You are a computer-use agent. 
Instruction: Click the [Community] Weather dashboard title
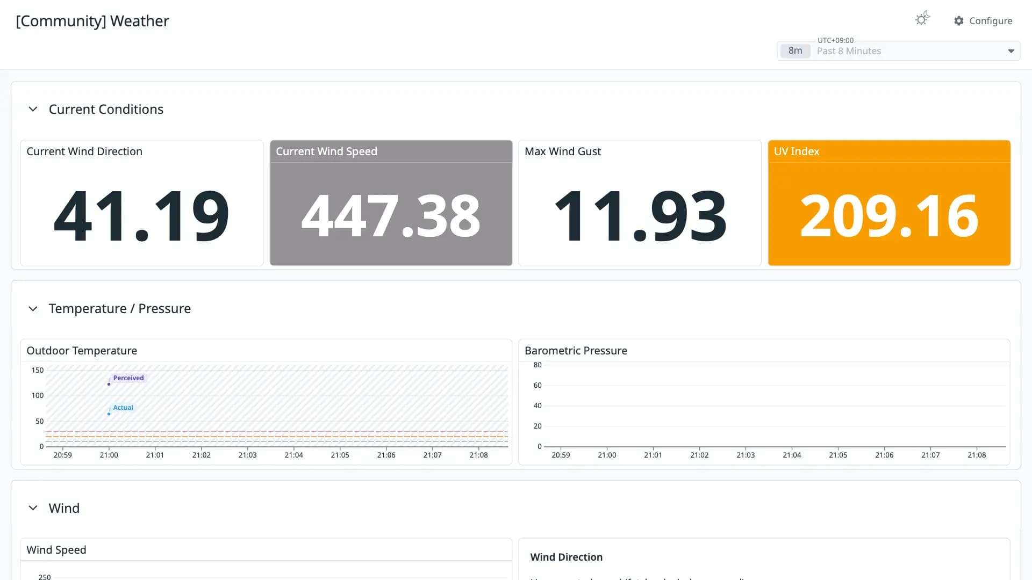click(x=92, y=21)
